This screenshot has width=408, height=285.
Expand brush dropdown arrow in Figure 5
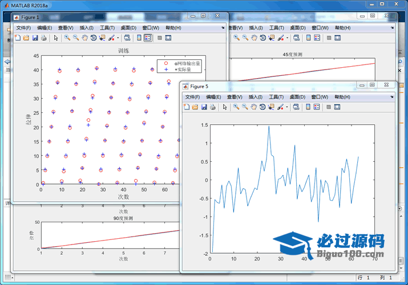point(287,107)
